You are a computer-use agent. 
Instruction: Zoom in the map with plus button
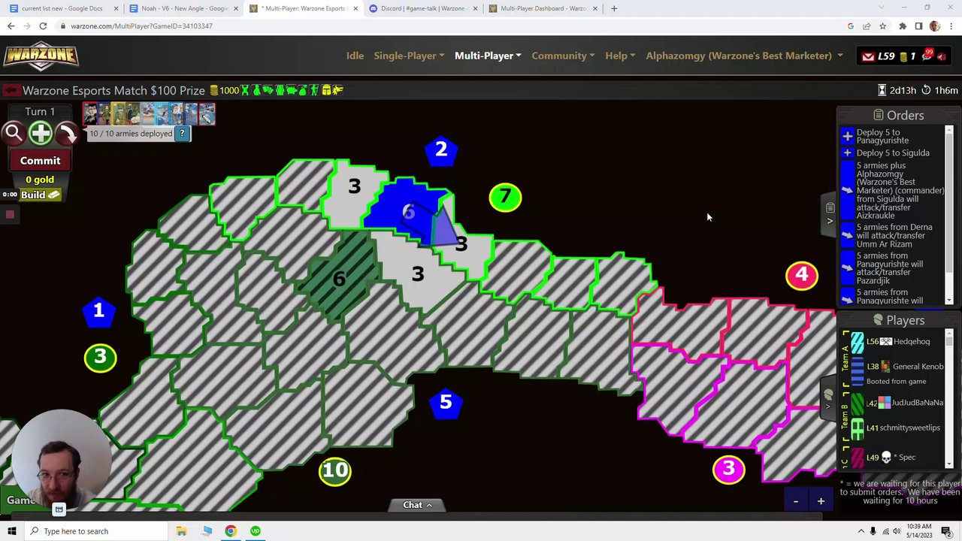[821, 501]
